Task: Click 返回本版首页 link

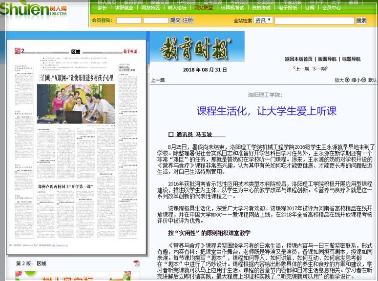Action: 299,59
